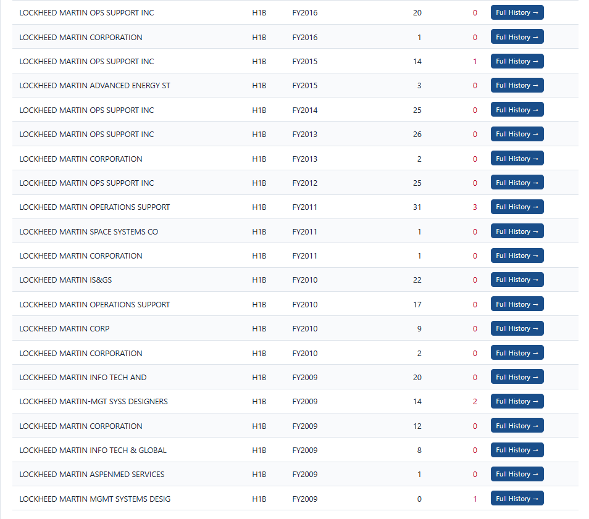The width and height of the screenshot is (589, 519).
Task: View Full History of OPS SUPPORT INC FY2015
Action: (x=517, y=61)
